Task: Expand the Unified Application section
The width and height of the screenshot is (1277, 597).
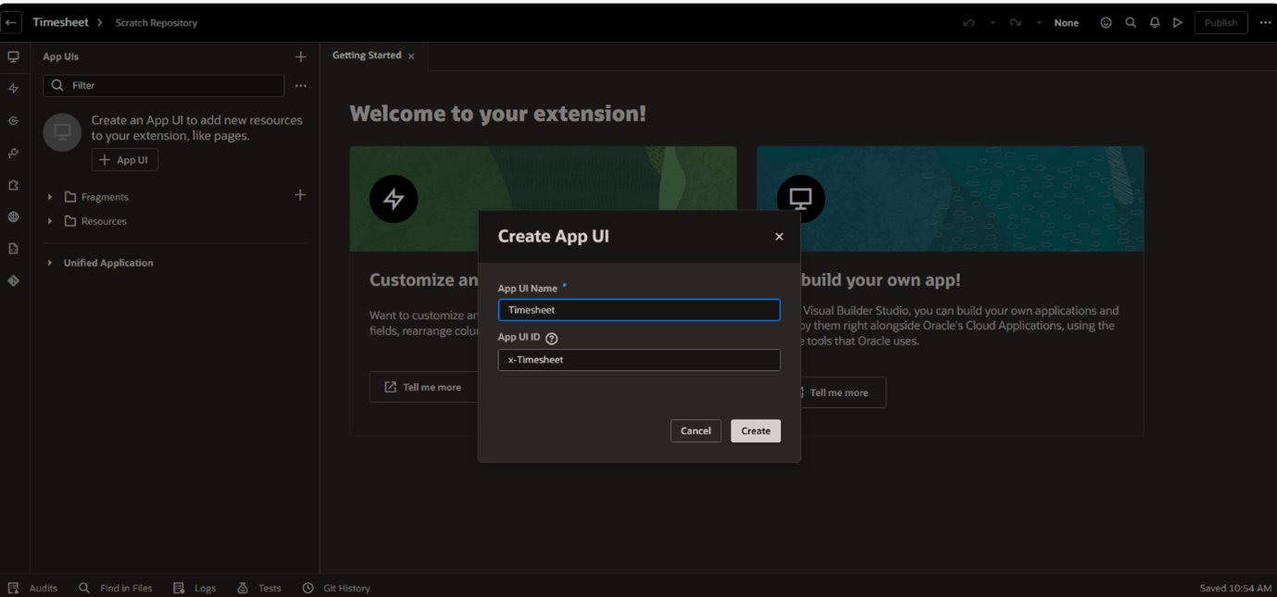Action: (50, 263)
